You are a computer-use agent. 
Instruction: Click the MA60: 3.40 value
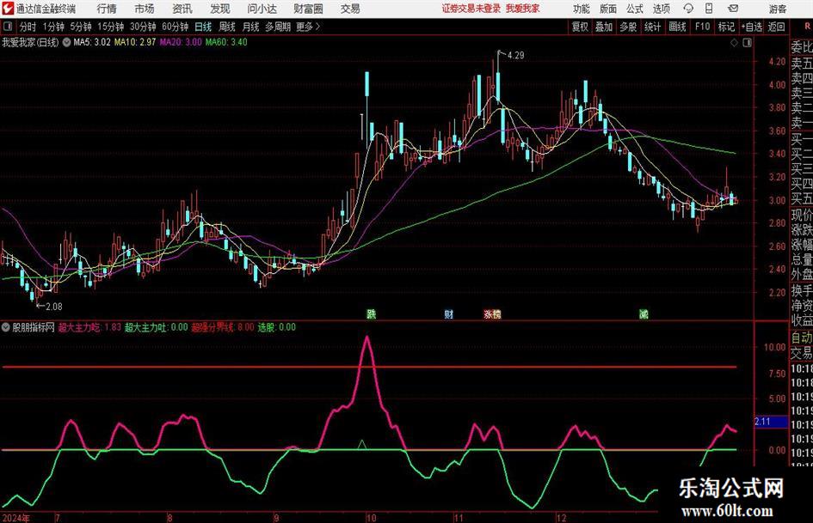point(226,42)
